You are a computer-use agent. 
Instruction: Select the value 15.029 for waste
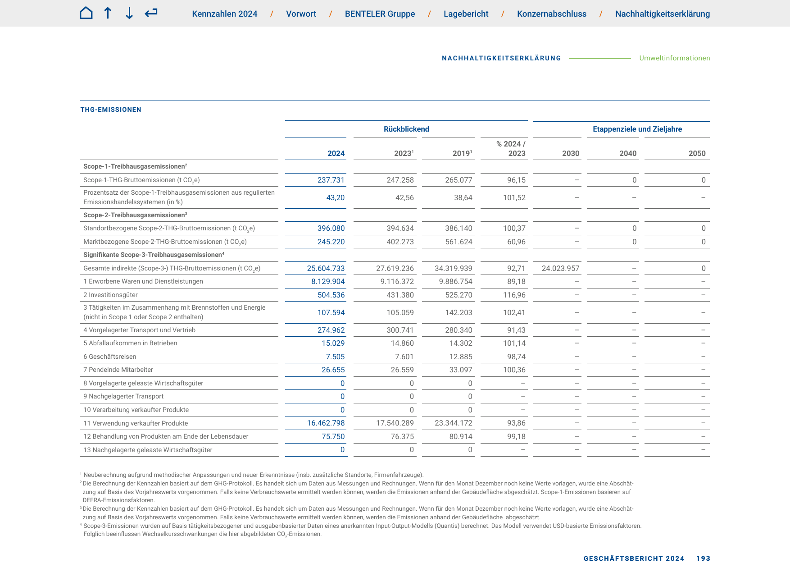click(333, 343)
